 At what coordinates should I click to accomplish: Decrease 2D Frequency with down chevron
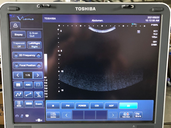click(16, 55)
